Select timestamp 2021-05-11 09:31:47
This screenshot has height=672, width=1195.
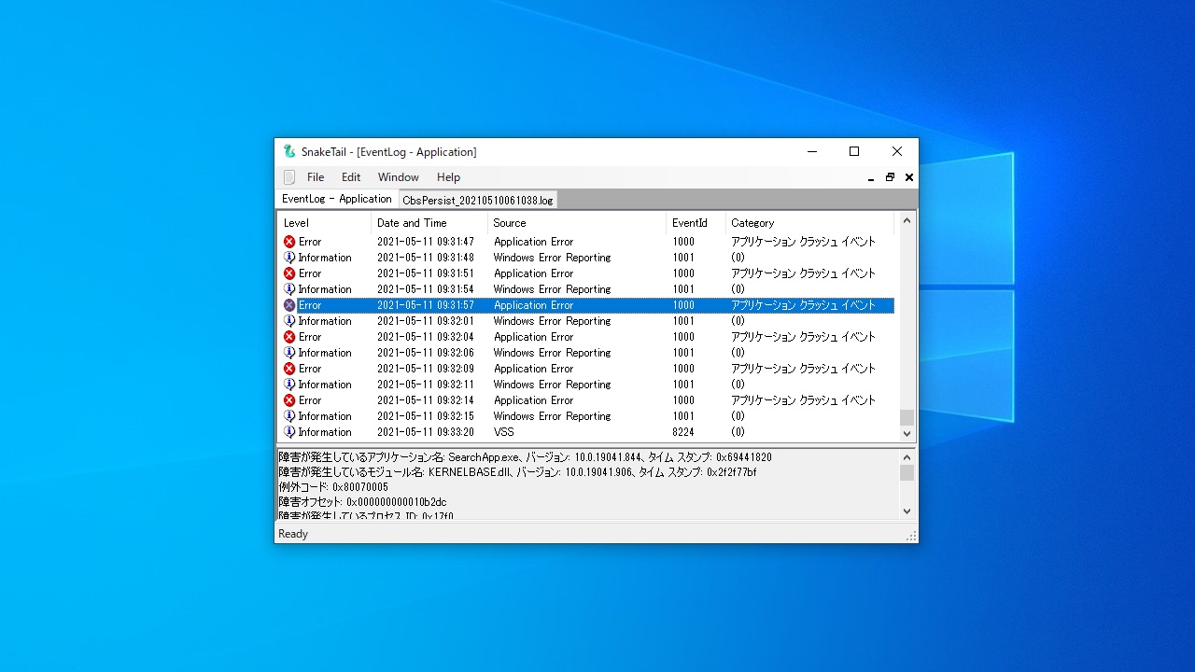click(x=426, y=242)
